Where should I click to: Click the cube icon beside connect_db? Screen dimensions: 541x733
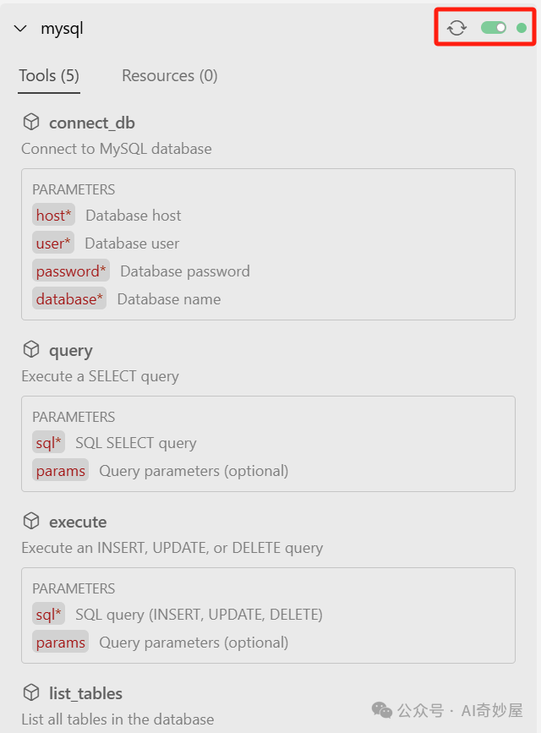(x=31, y=122)
